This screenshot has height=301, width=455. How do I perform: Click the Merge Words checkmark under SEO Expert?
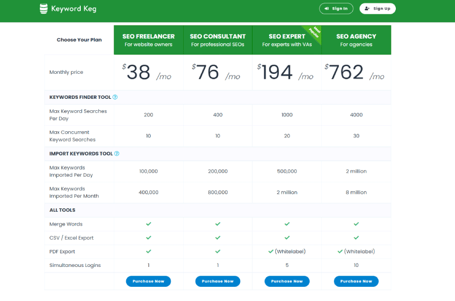point(287,224)
